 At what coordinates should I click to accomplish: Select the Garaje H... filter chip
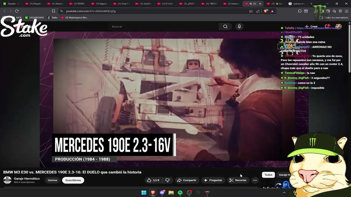[x=285, y=175]
